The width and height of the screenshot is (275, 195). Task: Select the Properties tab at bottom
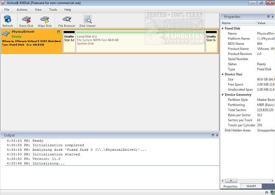pyautogui.click(x=230, y=186)
